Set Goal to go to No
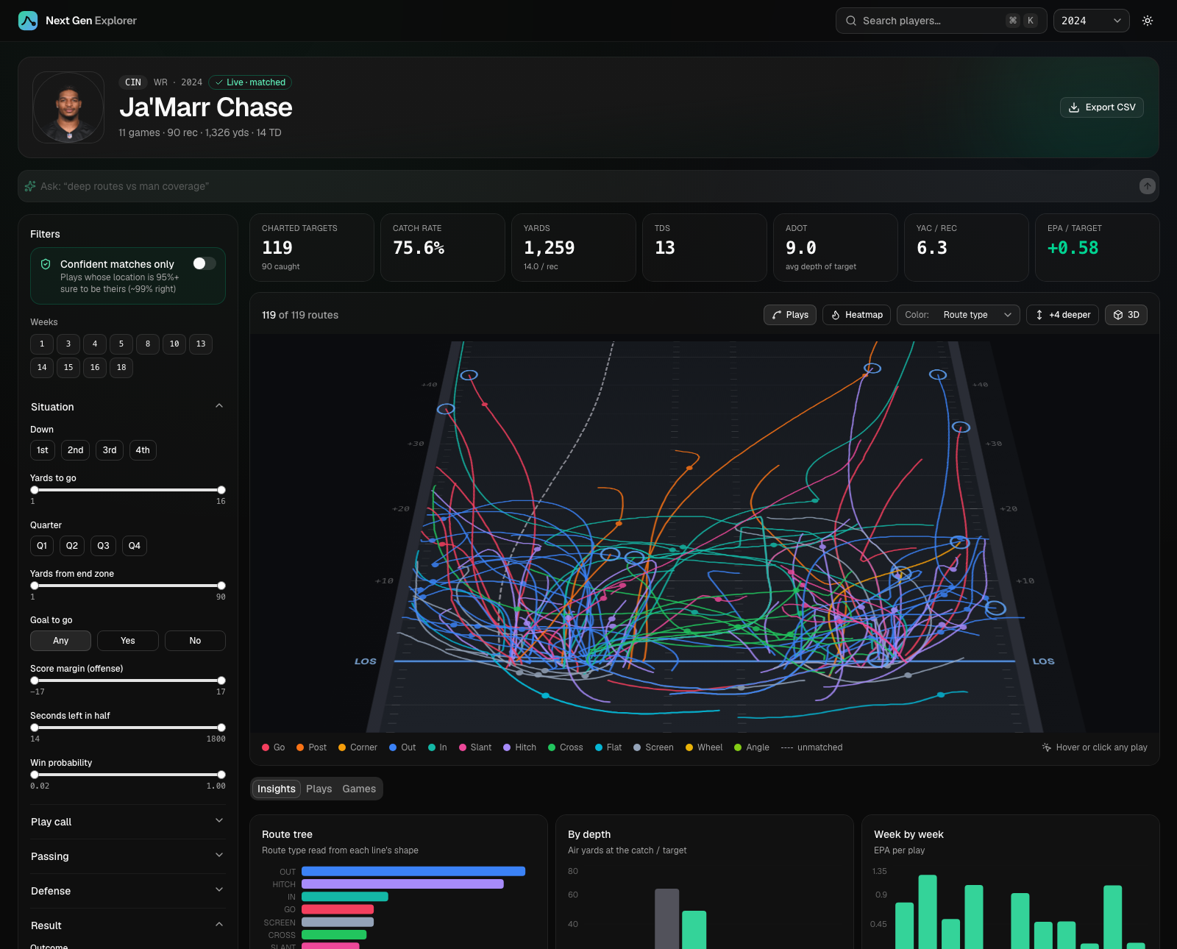1177x949 pixels. (x=195, y=641)
